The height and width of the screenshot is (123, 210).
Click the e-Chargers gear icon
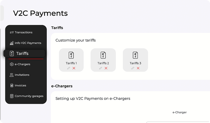pyautogui.click(x=12, y=64)
